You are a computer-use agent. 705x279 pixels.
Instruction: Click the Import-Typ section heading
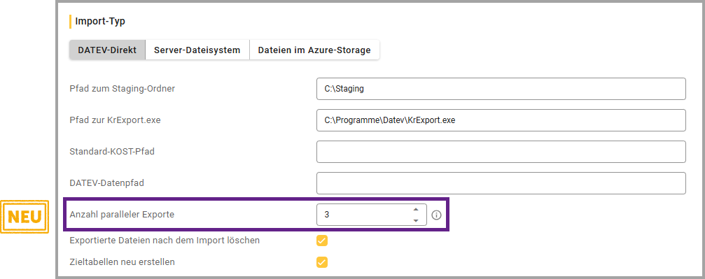point(100,21)
